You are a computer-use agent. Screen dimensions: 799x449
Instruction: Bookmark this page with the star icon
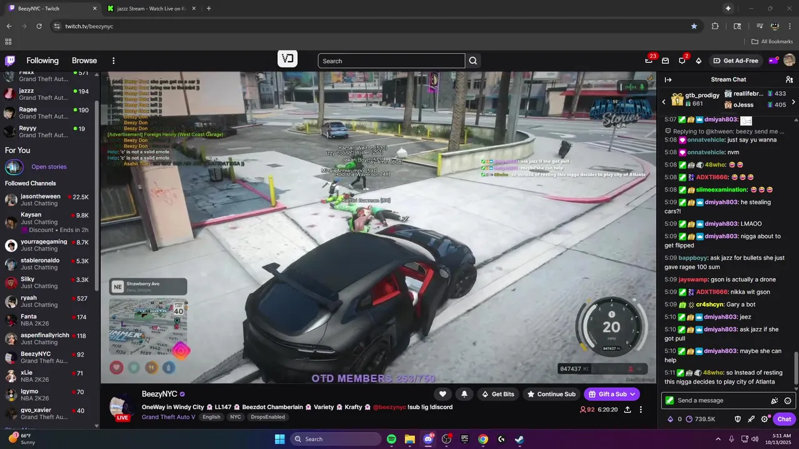694,26
